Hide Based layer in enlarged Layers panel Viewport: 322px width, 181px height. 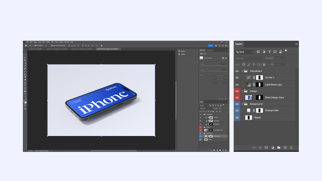click(x=237, y=118)
